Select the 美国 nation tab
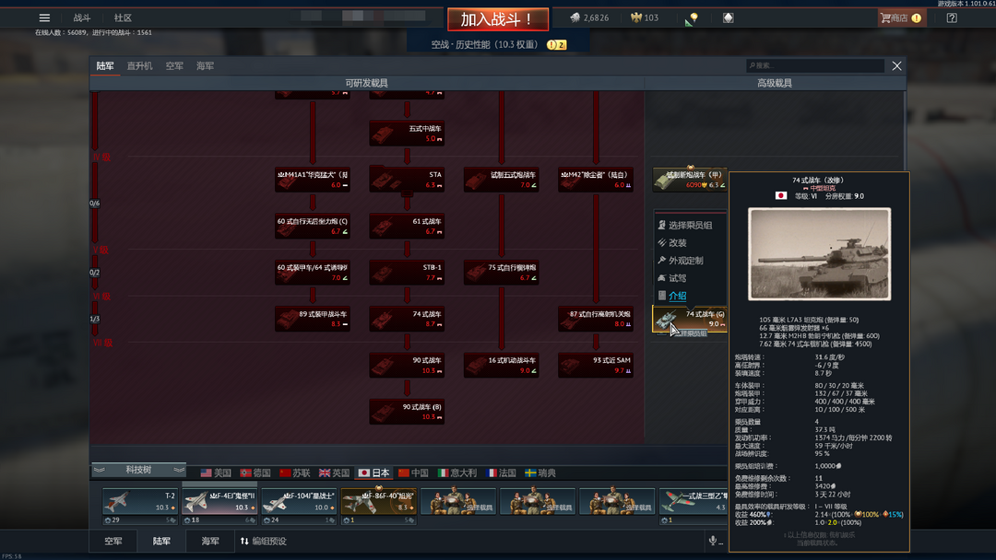The image size is (996, 560). tap(216, 473)
